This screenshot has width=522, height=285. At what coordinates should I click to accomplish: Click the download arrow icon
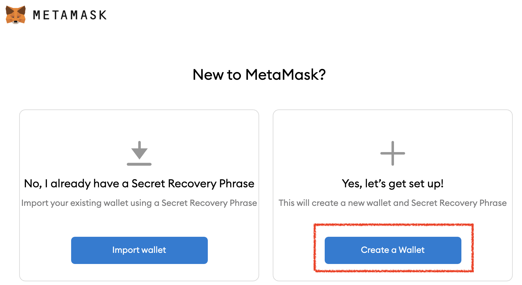(139, 151)
